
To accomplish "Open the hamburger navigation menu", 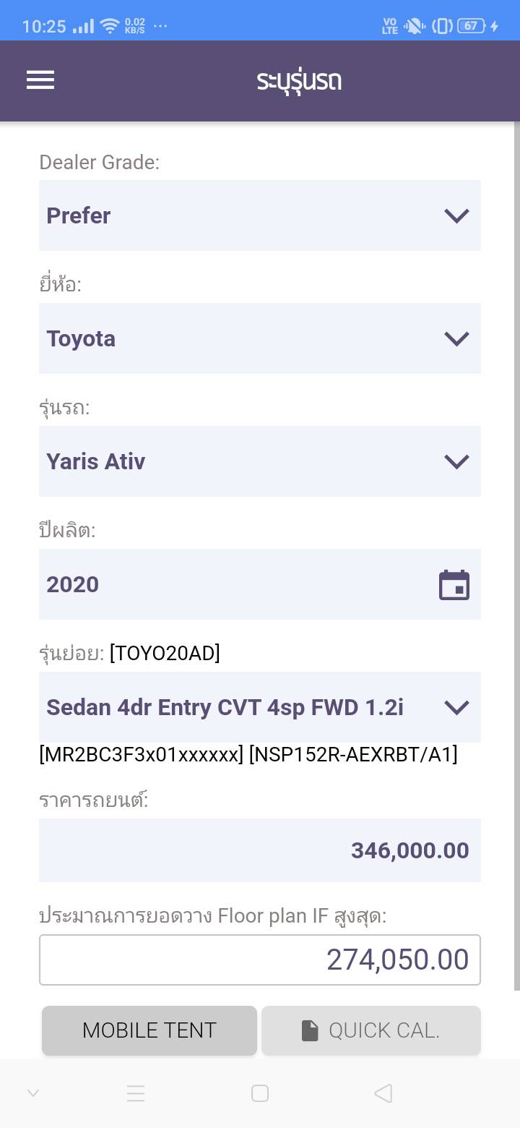I will pos(40,80).
